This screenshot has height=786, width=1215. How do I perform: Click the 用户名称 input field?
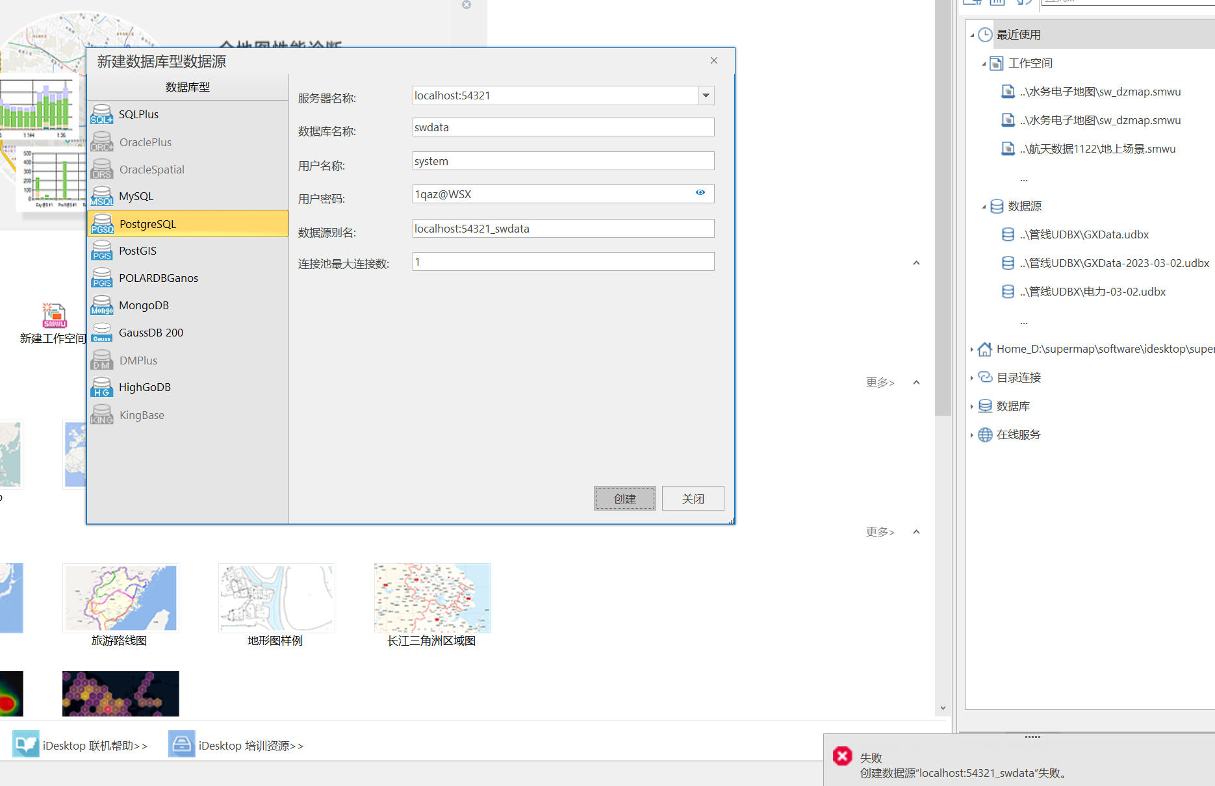point(563,161)
